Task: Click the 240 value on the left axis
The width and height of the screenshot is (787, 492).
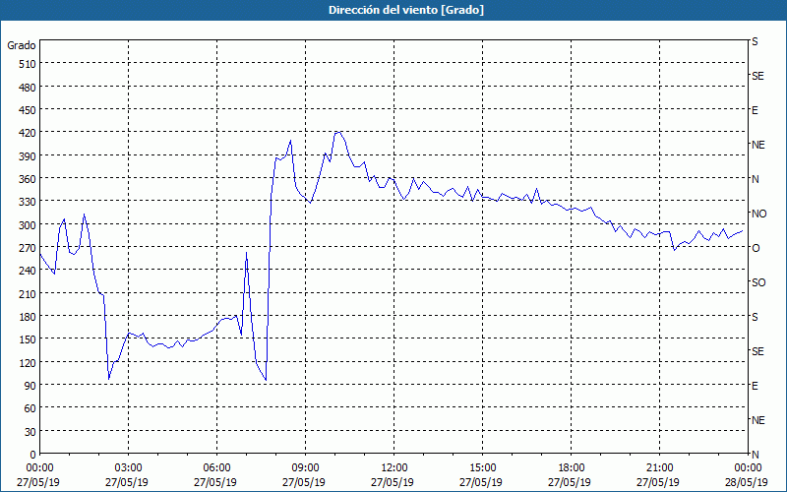Action: (x=28, y=272)
